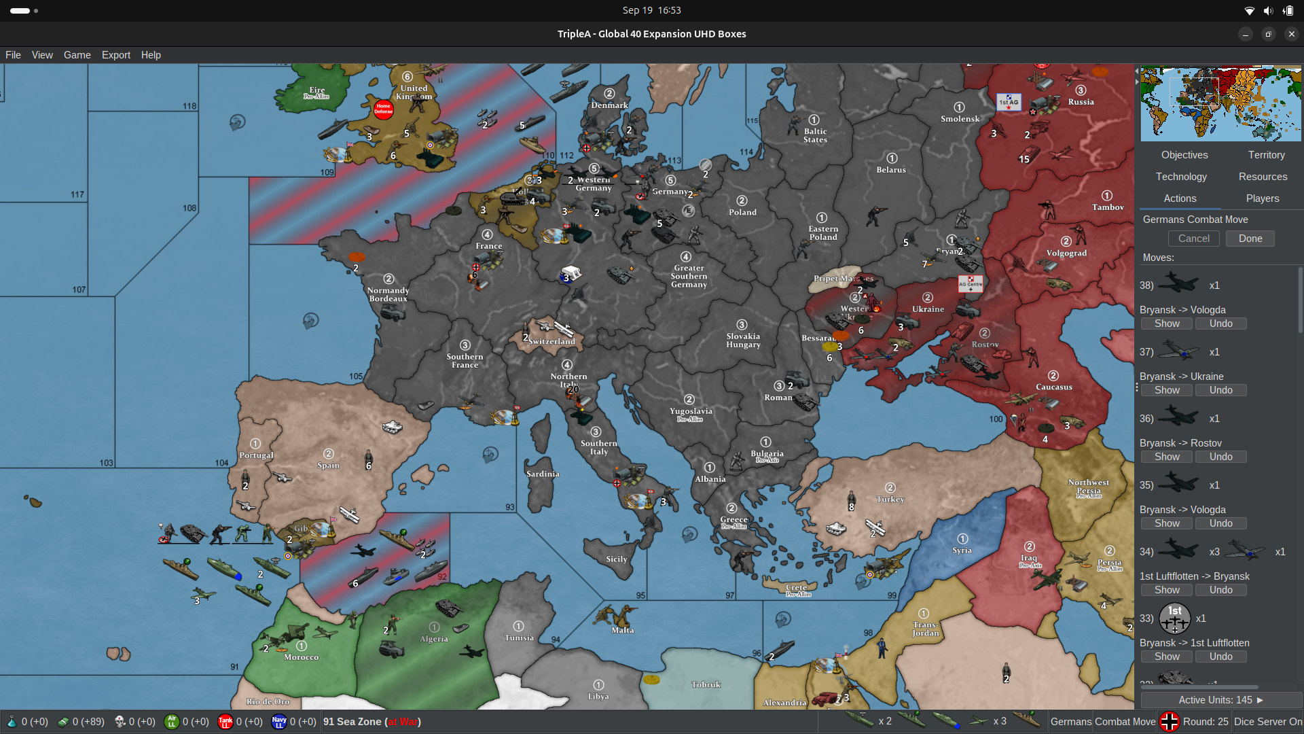The width and height of the screenshot is (1304, 734).
Task: Undo move 37 Bryansk to Ukraine
Action: click(1220, 390)
